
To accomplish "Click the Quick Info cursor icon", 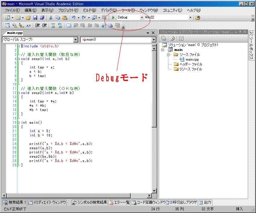I will [22, 25].
